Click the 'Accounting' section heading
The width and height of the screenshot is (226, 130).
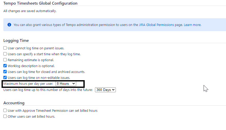14,103
